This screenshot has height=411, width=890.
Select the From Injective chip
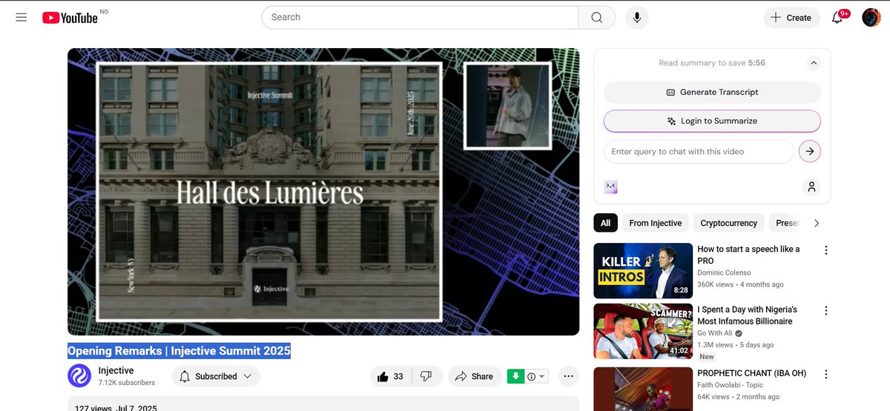click(x=656, y=223)
